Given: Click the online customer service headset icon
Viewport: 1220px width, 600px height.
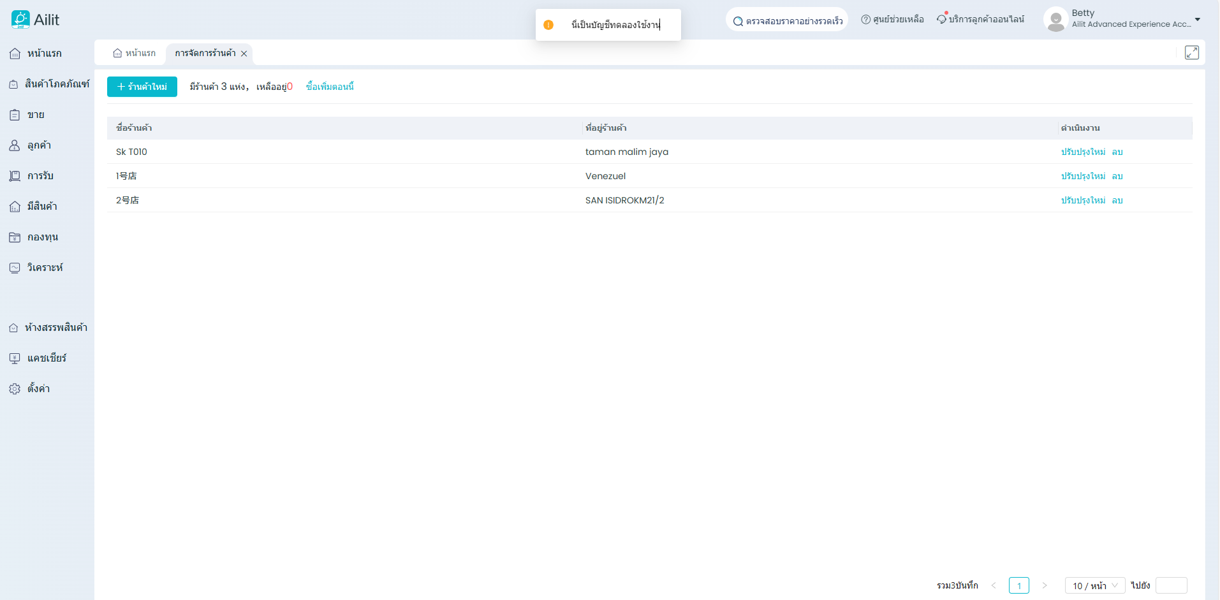Looking at the screenshot, I should pyautogui.click(x=941, y=20).
